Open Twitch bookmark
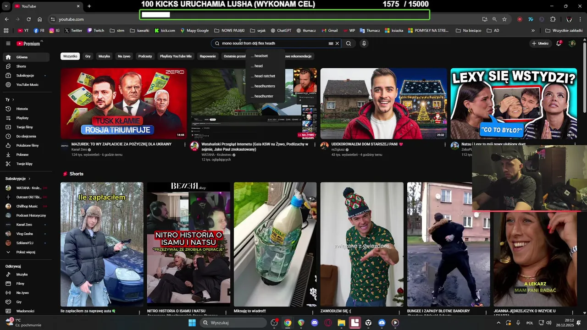Screen dimensions: 587x330 pyautogui.click(x=95, y=31)
